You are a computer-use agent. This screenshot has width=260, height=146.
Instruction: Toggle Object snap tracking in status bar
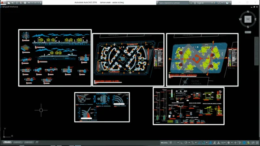199,143
